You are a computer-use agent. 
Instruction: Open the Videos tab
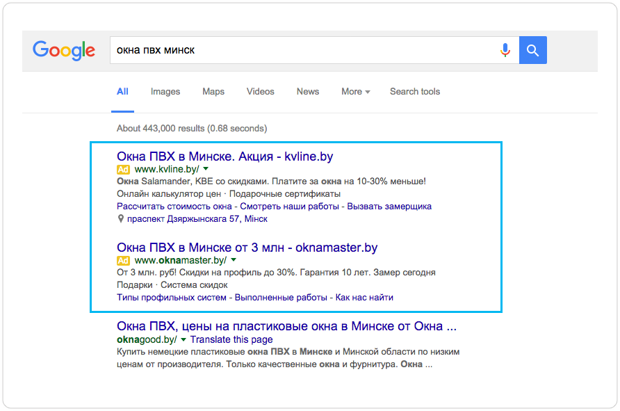click(x=260, y=91)
